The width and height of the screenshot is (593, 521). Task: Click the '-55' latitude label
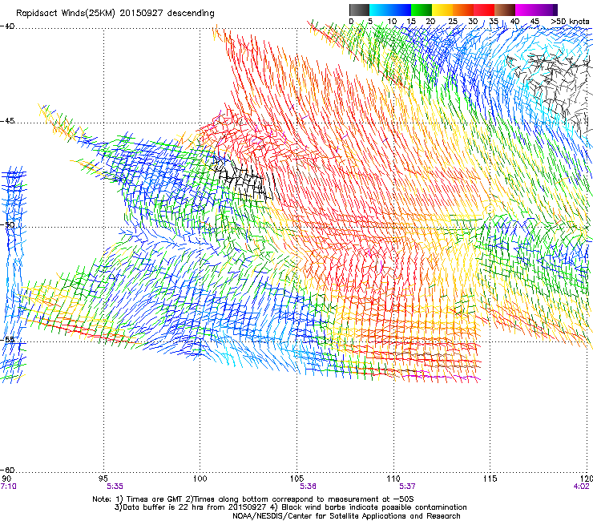click(7, 339)
